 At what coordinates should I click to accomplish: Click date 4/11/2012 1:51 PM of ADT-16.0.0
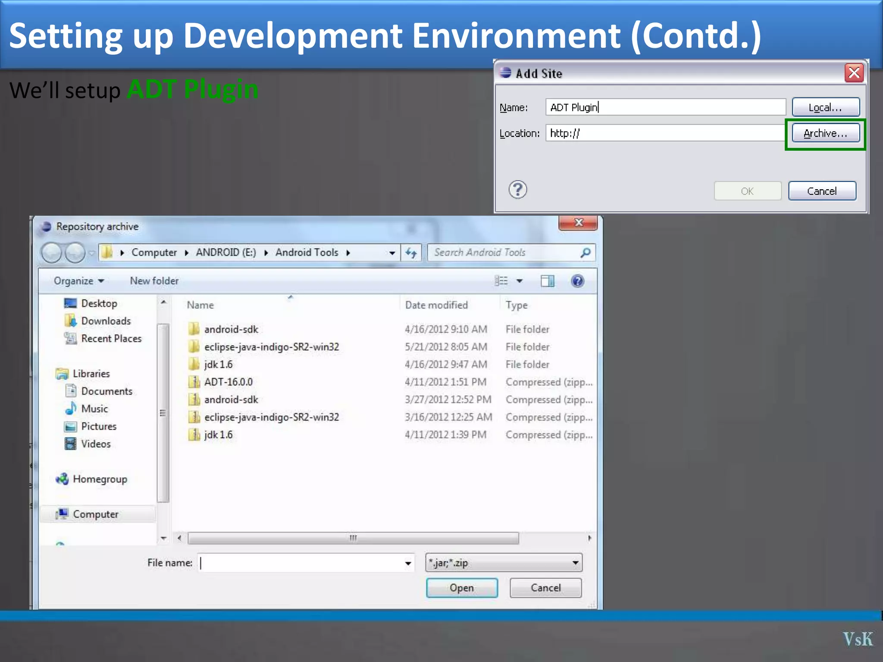(x=445, y=382)
